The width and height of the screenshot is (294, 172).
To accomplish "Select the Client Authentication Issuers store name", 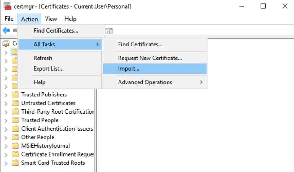I will pos(57,129).
